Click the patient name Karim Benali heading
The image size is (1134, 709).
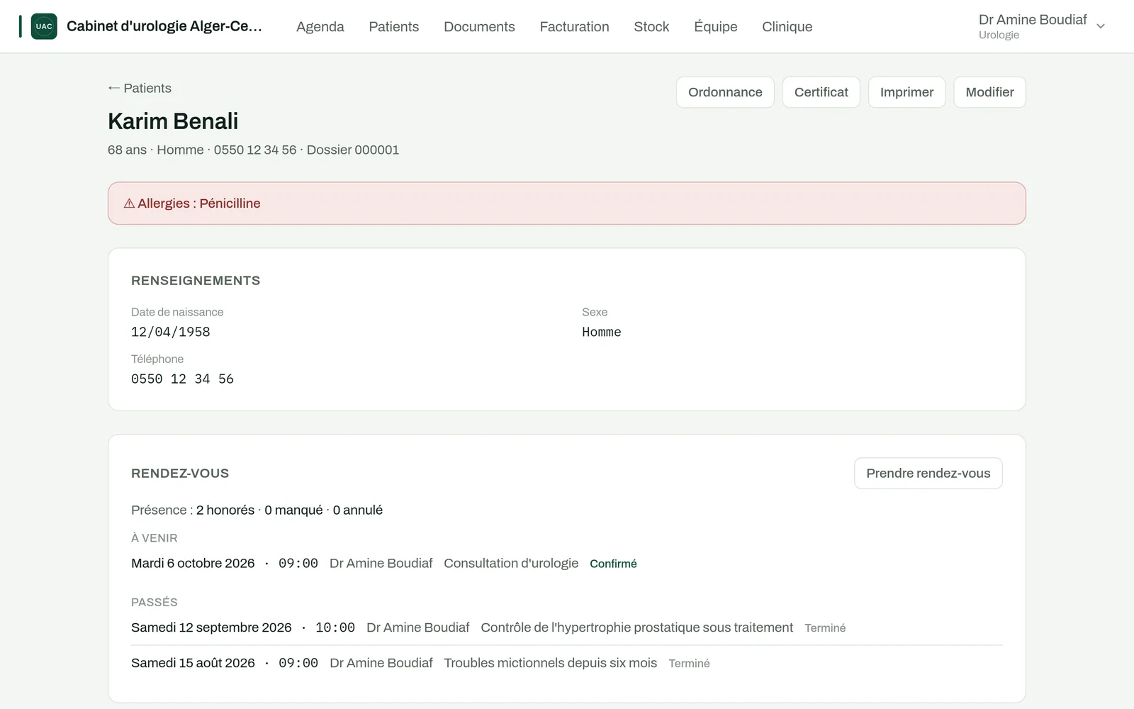(x=173, y=121)
